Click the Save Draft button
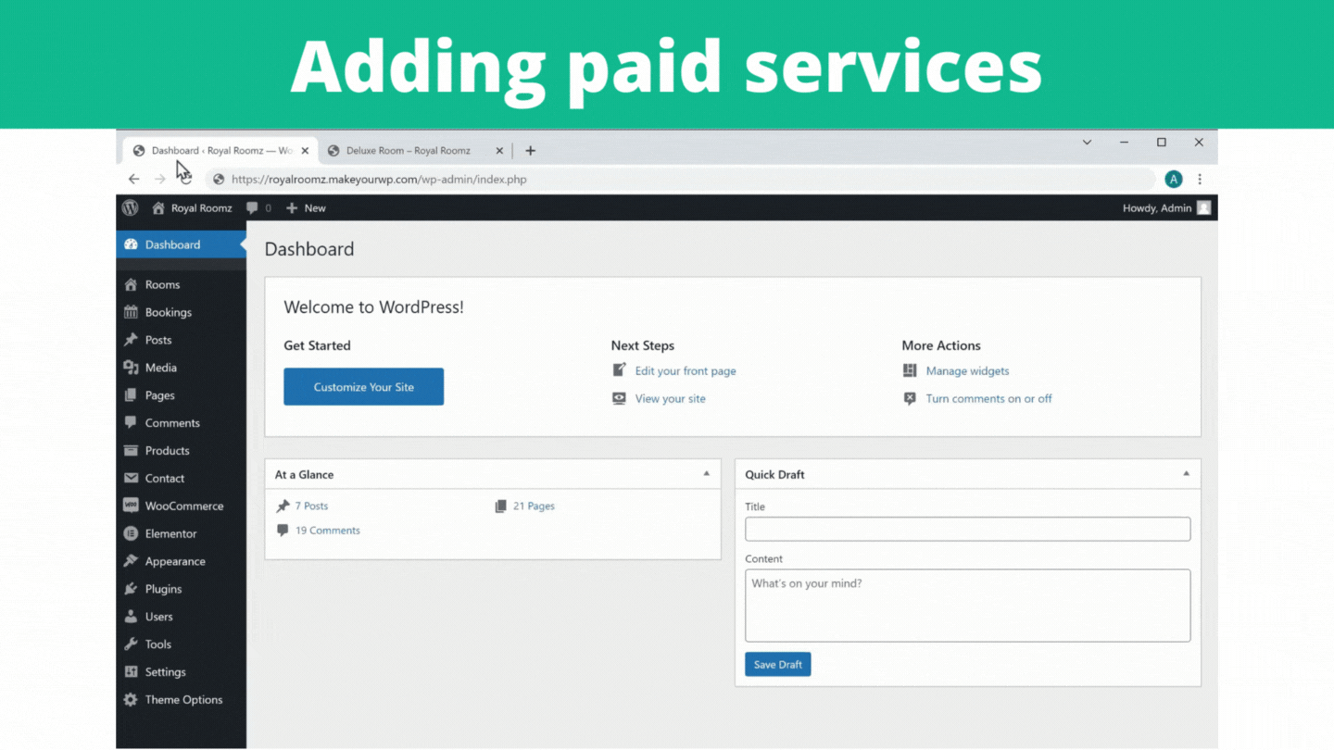The height and width of the screenshot is (750, 1334). click(x=777, y=665)
